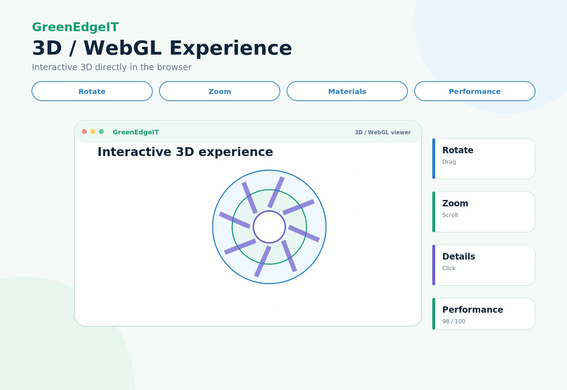The width and height of the screenshot is (567, 390).
Task: Open the Performance pill button
Action: point(475,91)
